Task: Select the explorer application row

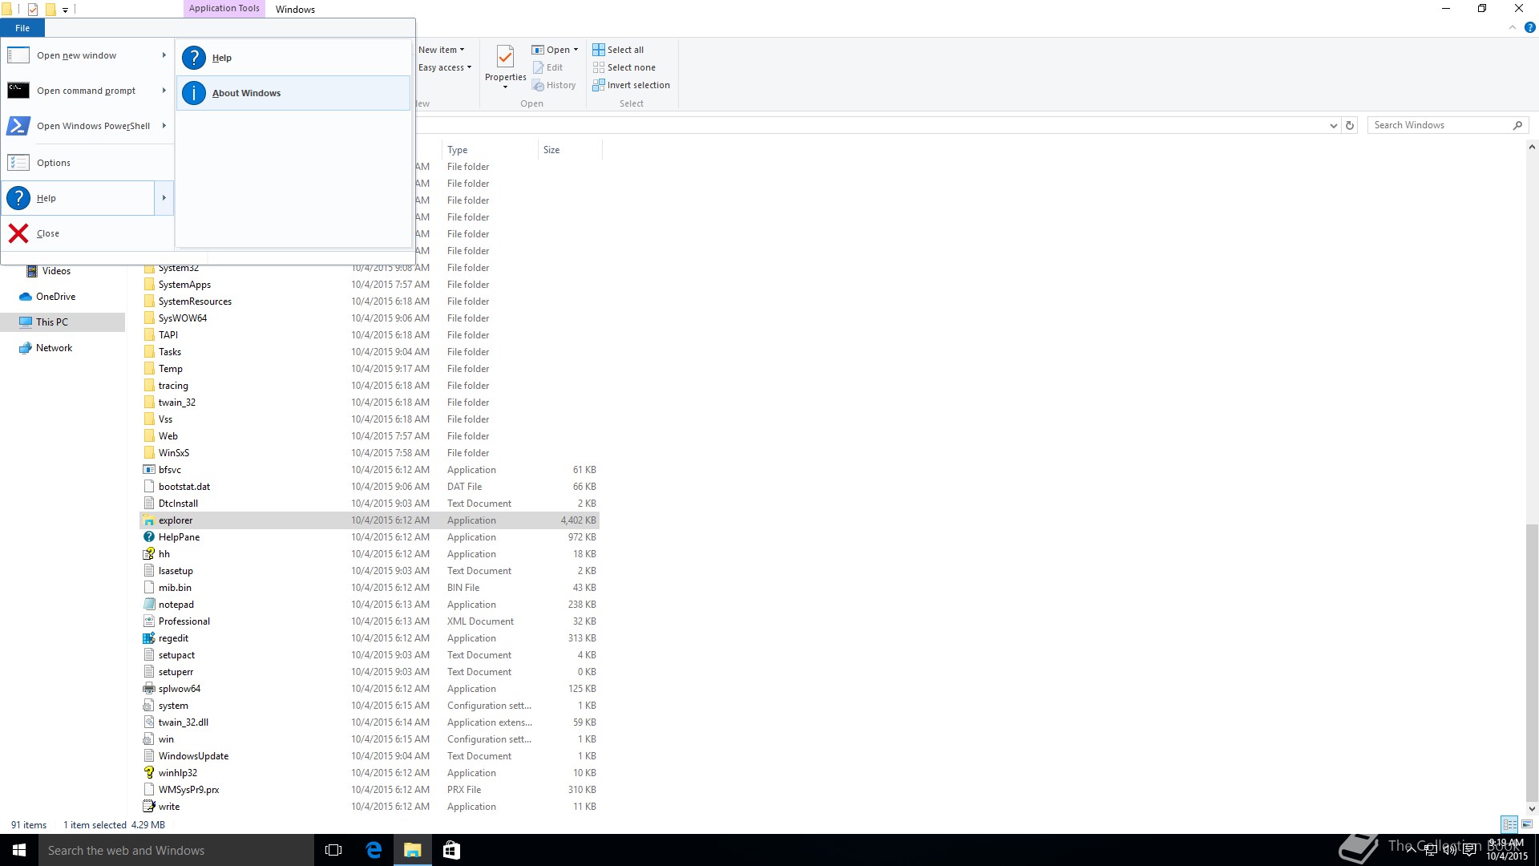Action: pos(370,520)
